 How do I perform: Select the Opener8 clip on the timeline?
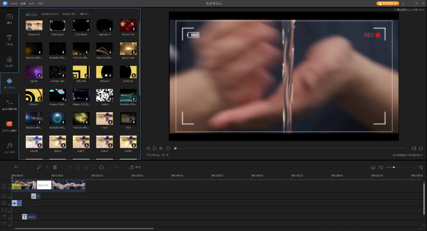click(44, 185)
